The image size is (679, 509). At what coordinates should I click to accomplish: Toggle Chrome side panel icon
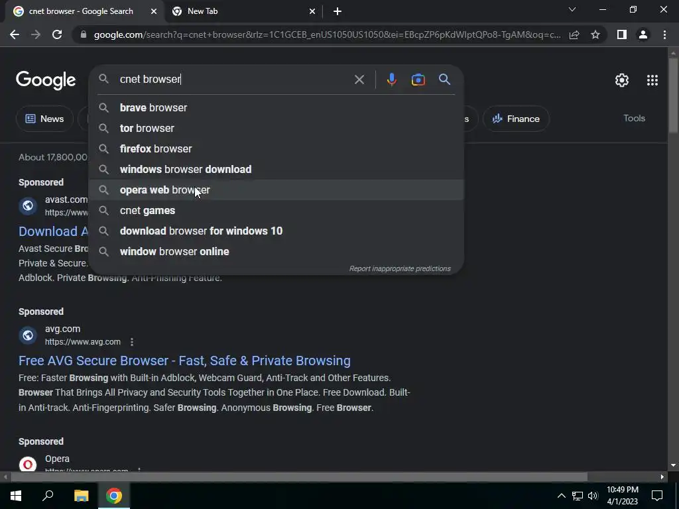pos(622,34)
